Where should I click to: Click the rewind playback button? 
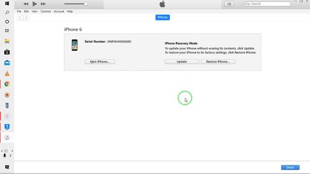click(26, 4)
